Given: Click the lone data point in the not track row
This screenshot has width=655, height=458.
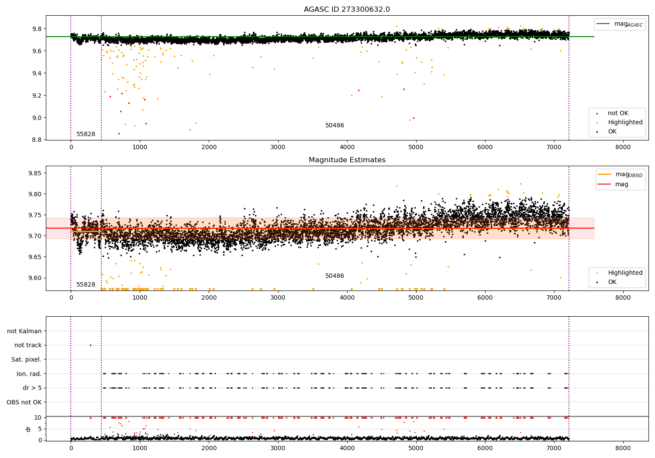Looking at the screenshot, I should pos(90,345).
